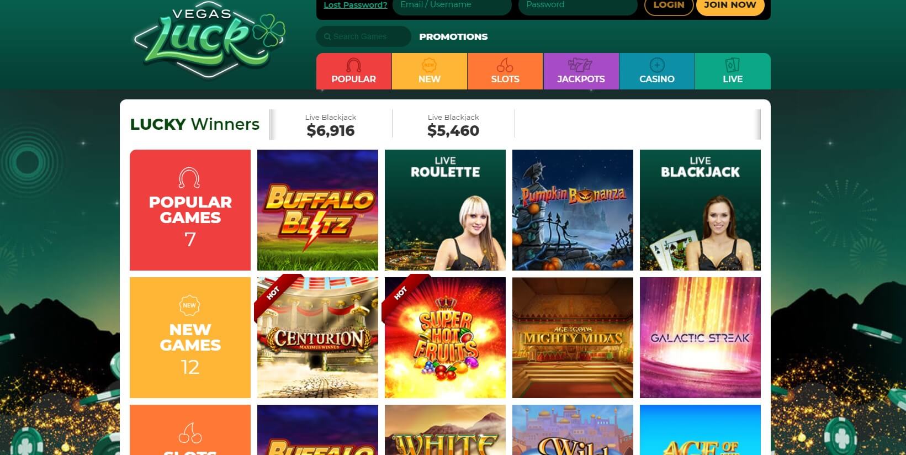Click the Lost Password link

tap(356, 5)
